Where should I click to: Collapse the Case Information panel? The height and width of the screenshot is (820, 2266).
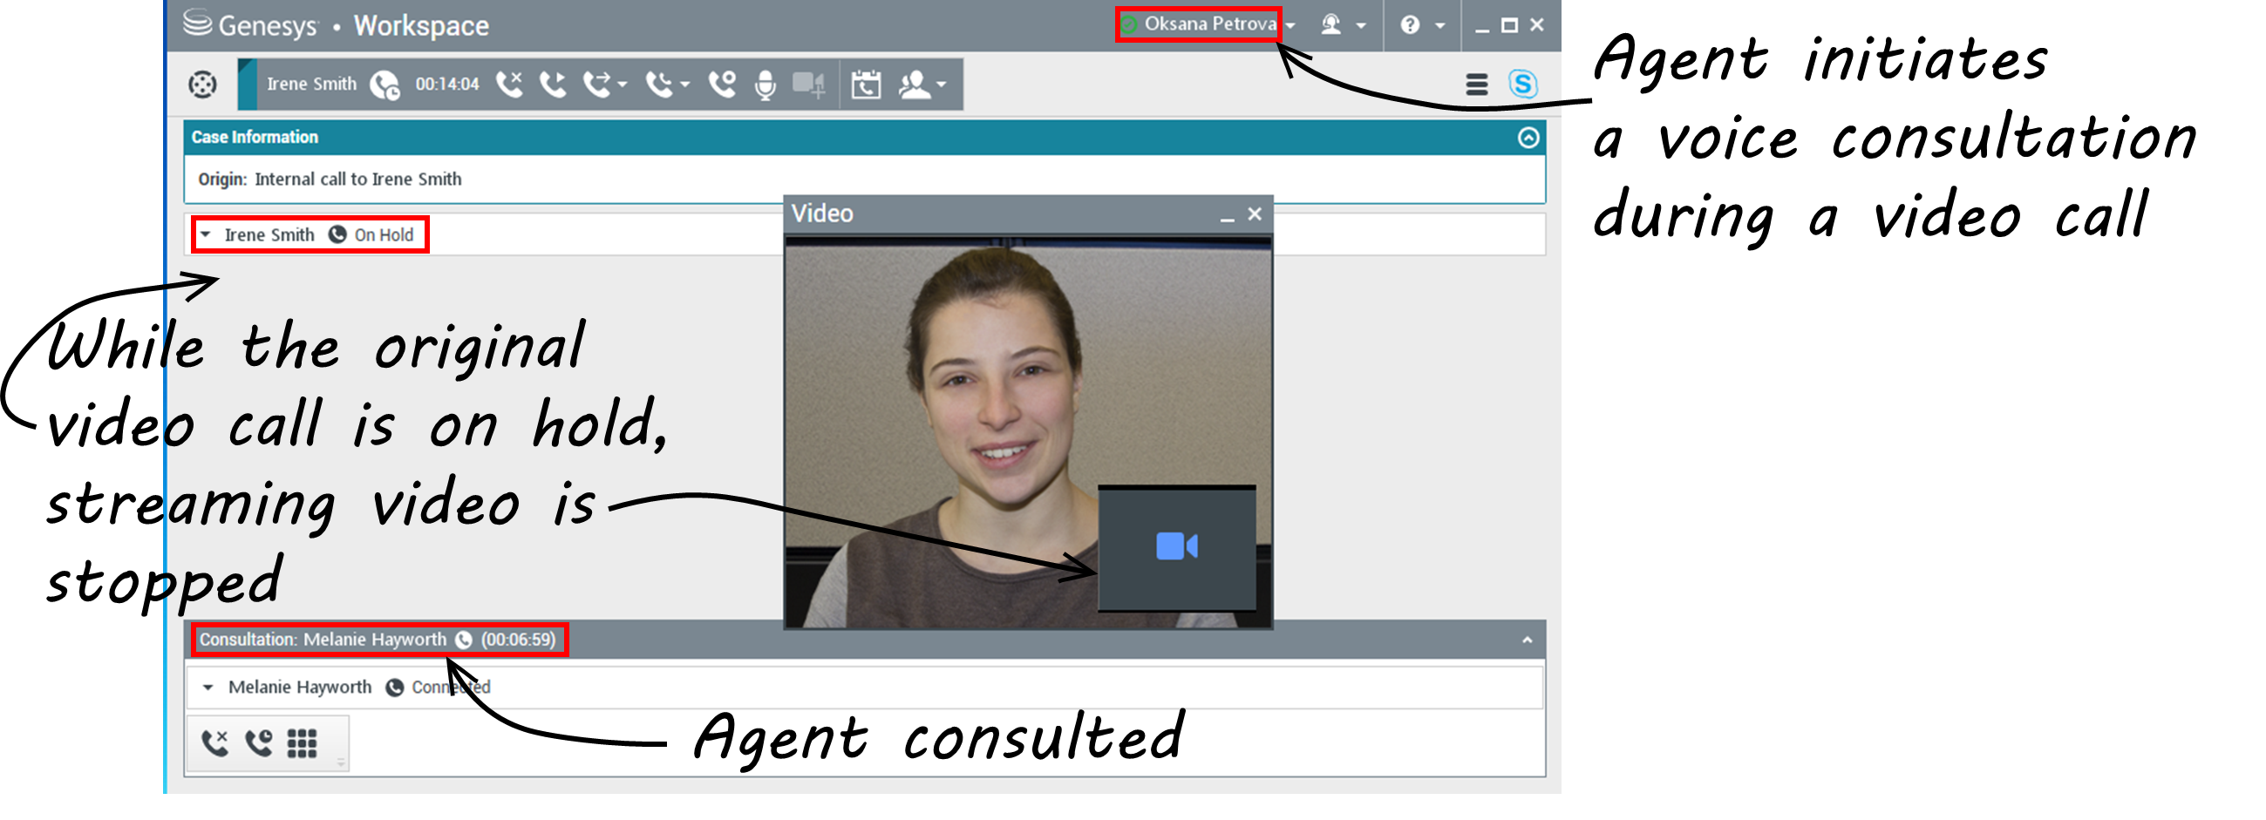tap(1528, 137)
